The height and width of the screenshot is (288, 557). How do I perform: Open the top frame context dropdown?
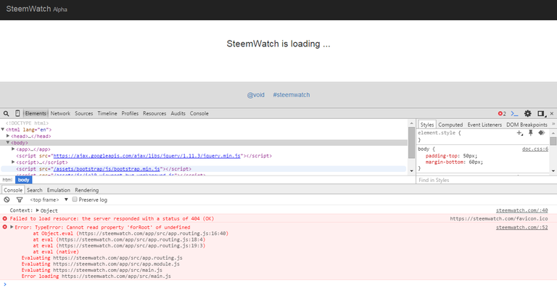pos(49,200)
